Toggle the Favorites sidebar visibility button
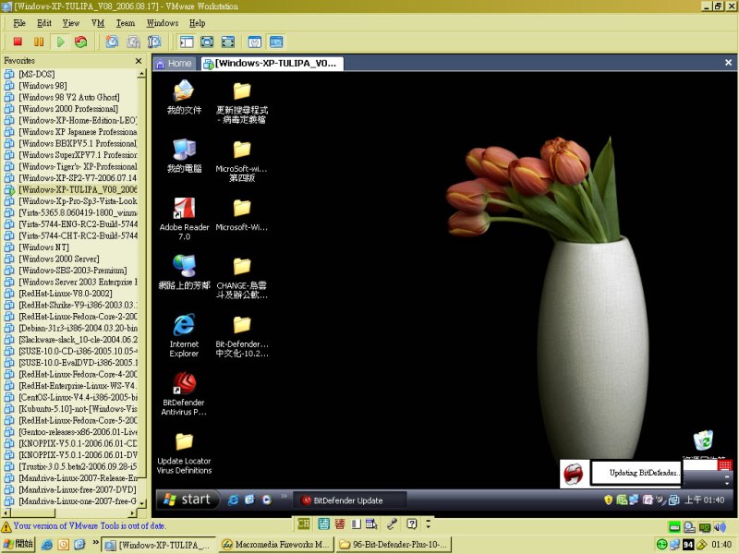The width and height of the screenshot is (739, 554). [x=187, y=42]
